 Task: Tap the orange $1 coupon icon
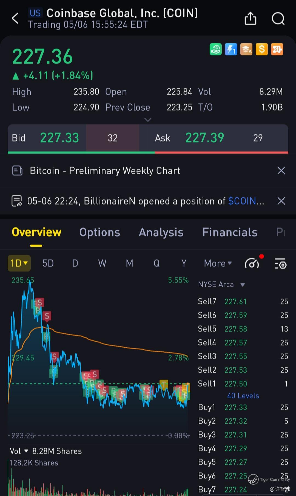tap(277, 49)
